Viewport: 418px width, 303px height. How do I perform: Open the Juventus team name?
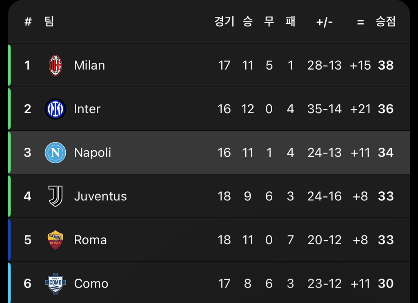(100, 196)
